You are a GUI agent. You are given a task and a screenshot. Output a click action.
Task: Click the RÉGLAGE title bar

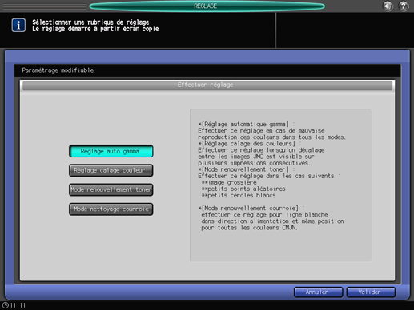click(x=207, y=6)
